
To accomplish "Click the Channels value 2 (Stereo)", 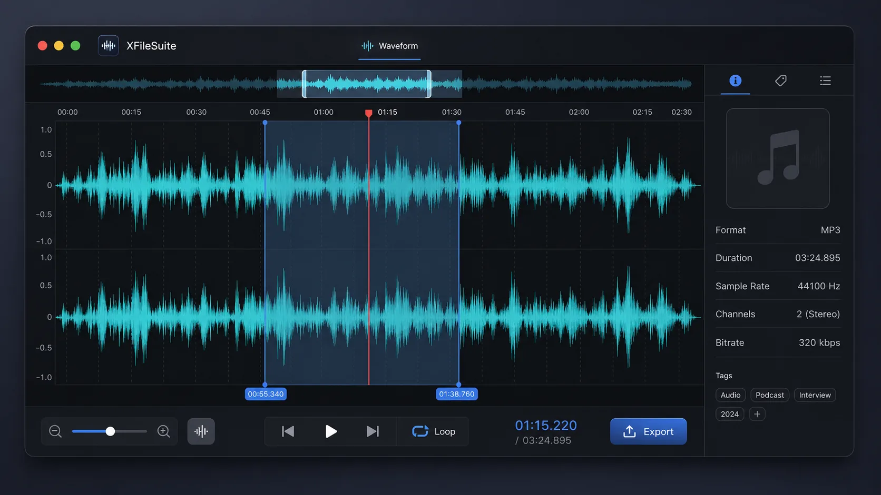I will 818,314.
